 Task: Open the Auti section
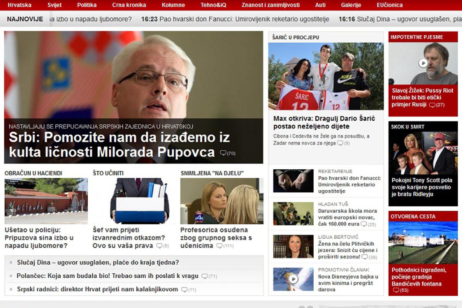[321, 5]
